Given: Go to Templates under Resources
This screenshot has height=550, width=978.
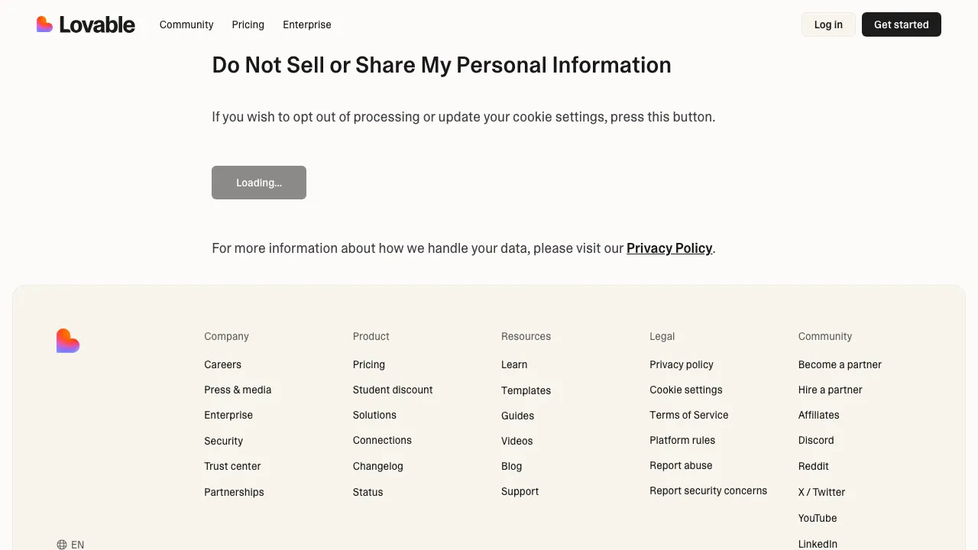Looking at the screenshot, I should point(526,390).
